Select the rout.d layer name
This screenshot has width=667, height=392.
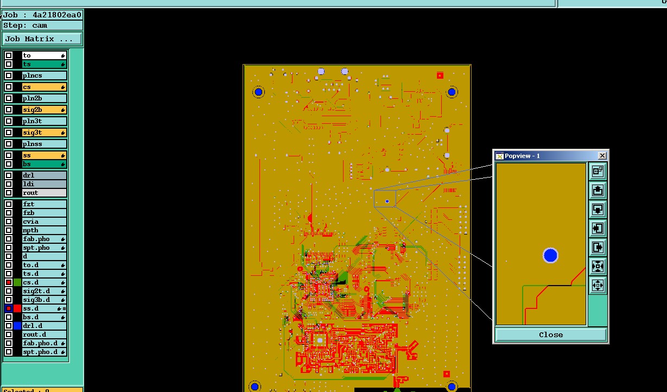[45, 334]
